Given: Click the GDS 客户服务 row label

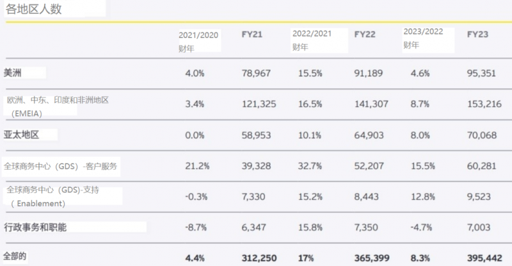Looking at the screenshot, I should point(61,166).
